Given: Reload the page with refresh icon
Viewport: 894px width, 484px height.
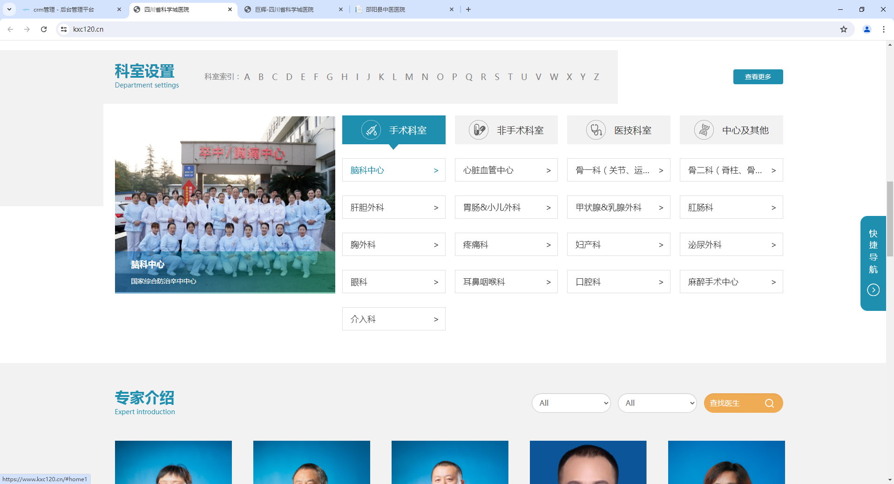Looking at the screenshot, I should [44, 29].
